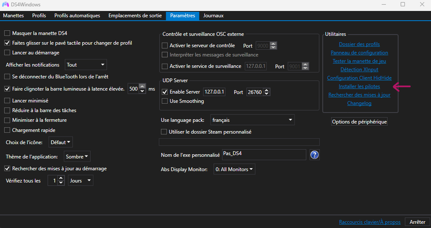Decrease UDP port with down arrow
This screenshot has height=228, width=431.
coord(266,94)
